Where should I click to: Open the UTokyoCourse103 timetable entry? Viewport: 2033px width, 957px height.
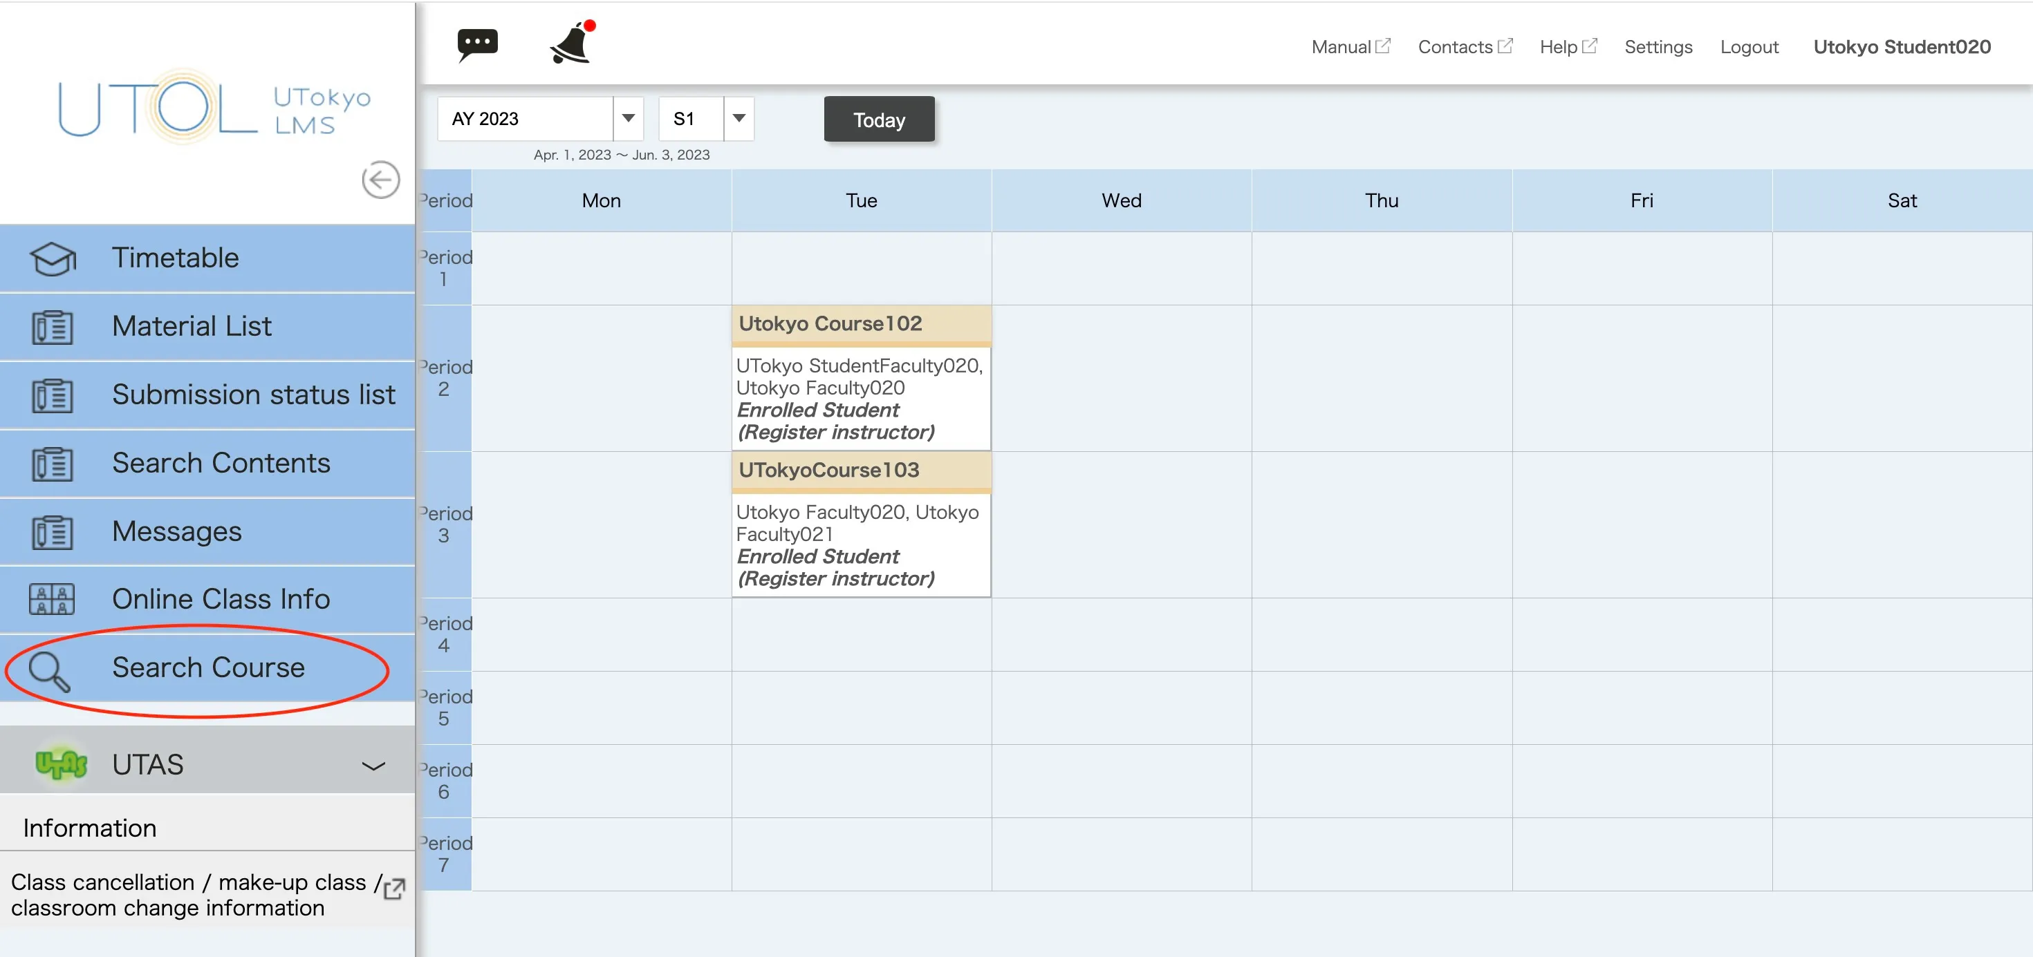[828, 471]
